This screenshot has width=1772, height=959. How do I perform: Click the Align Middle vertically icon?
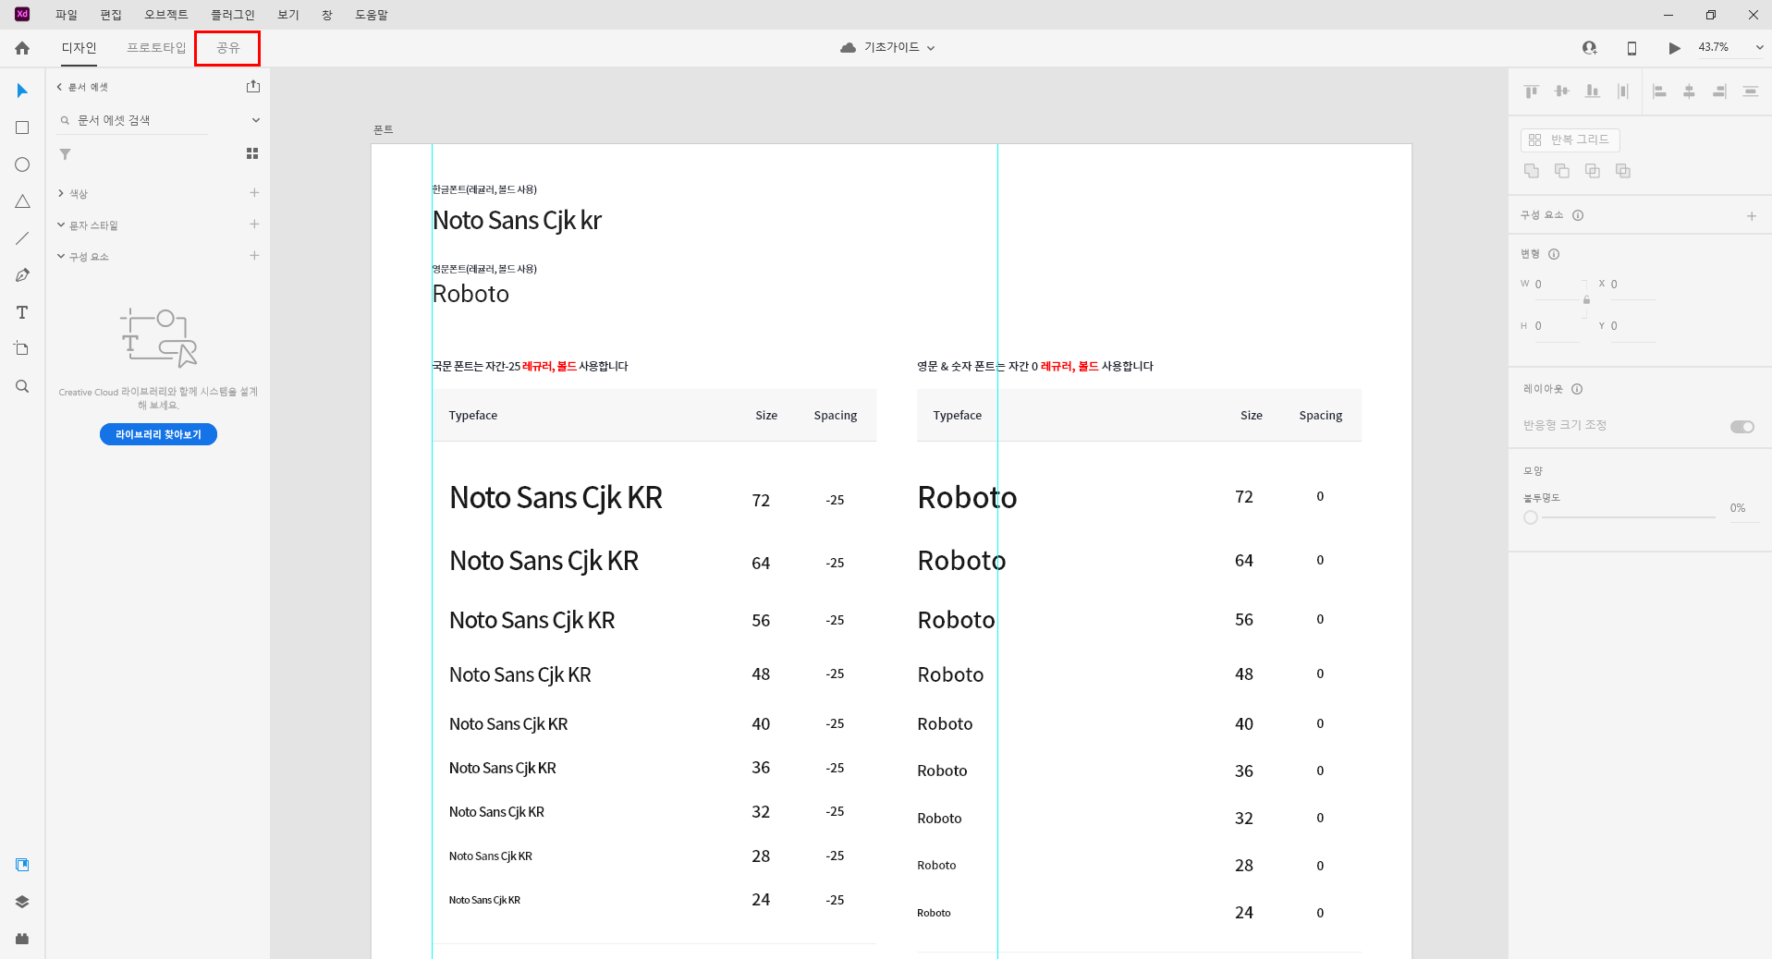tap(1562, 91)
